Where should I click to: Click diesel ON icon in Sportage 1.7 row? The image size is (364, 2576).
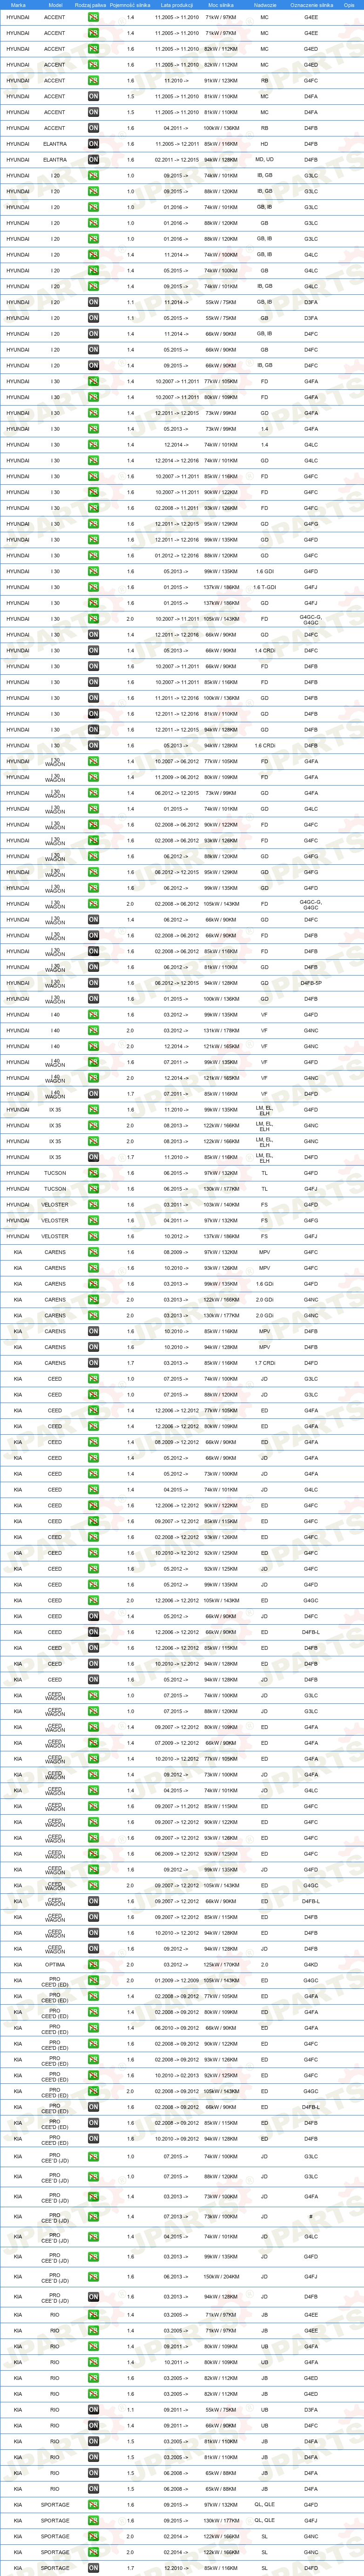click(93, 2568)
